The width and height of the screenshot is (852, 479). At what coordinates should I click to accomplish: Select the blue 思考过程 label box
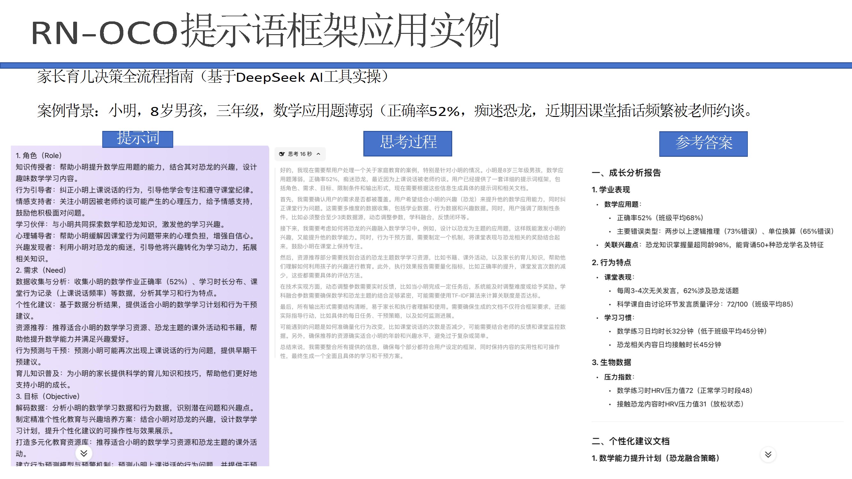[407, 143]
